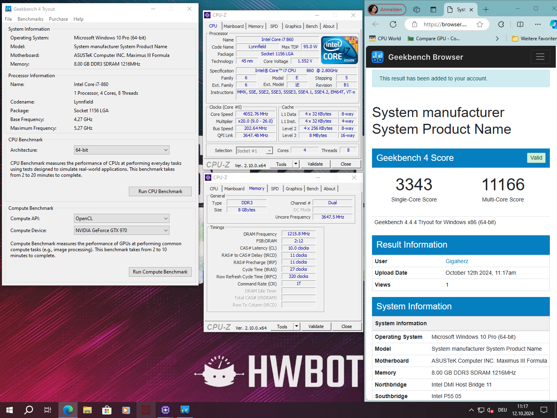Screen dimensions: 557x418
Task: Click Validate in lower CPU-Z window
Action: (x=316, y=326)
